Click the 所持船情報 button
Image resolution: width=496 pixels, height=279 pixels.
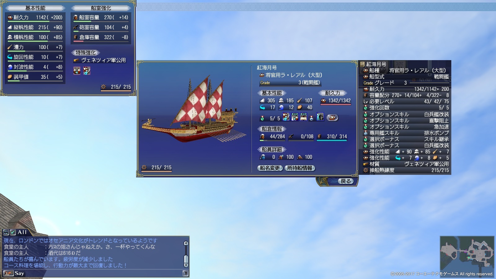click(300, 168)
